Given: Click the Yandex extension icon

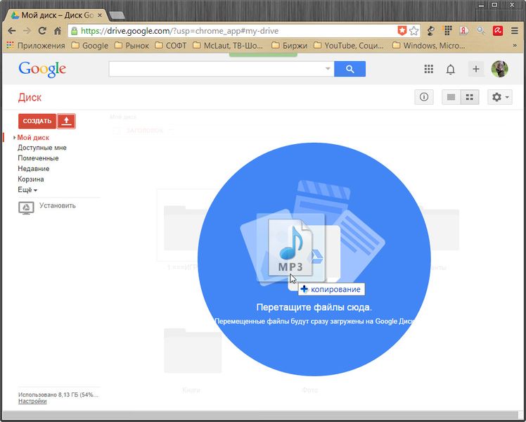Looking at the screenshot, I should pos(464,31).
